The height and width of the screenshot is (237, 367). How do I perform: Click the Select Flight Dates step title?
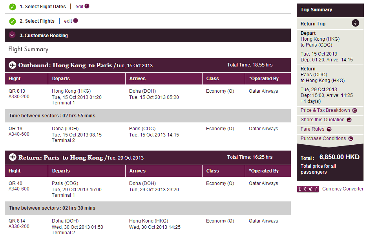43,7
